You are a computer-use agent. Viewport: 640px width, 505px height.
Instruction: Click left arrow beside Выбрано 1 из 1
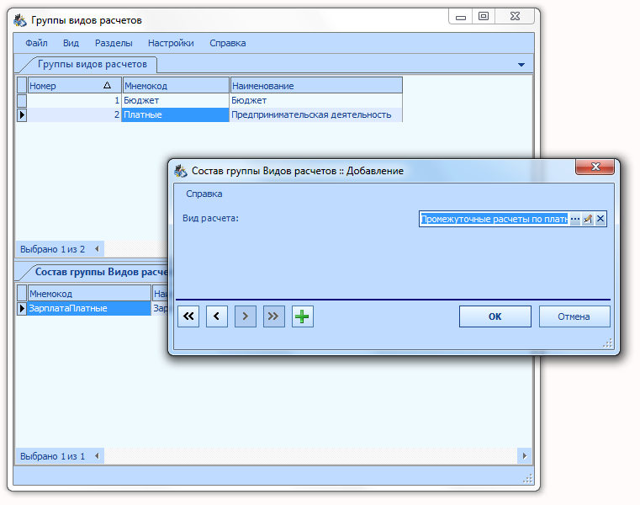click(x=97, y=456)
